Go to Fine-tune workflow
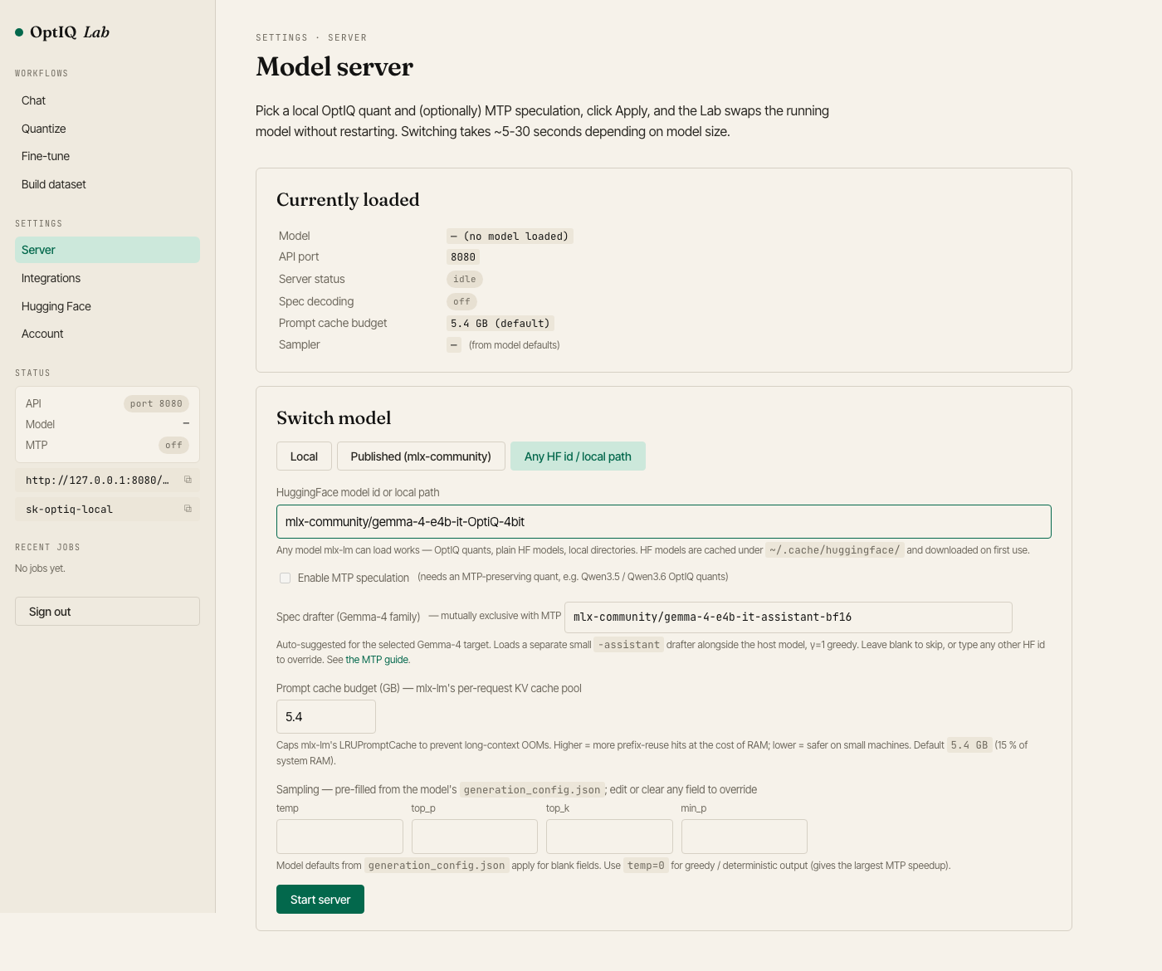Image resolution: width=1162 pixels, height=971 pixels. (107, 156)
